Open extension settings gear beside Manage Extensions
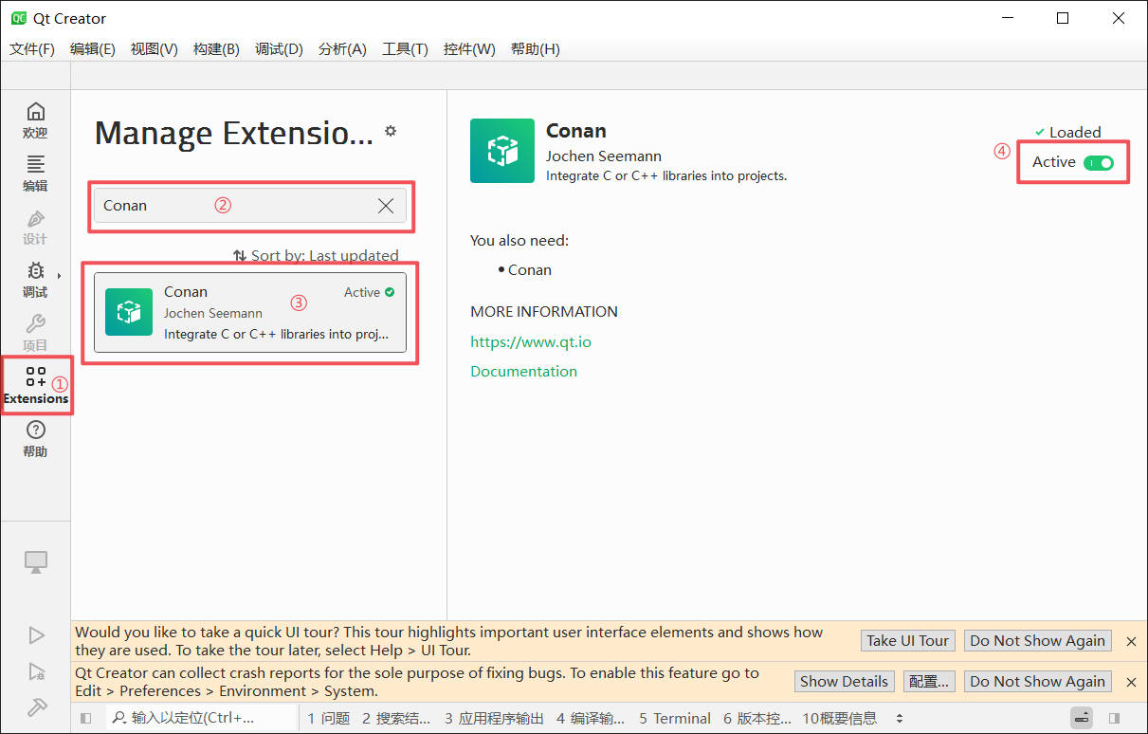The height and width of the screenshot is (734, 1148). [391, 132]
